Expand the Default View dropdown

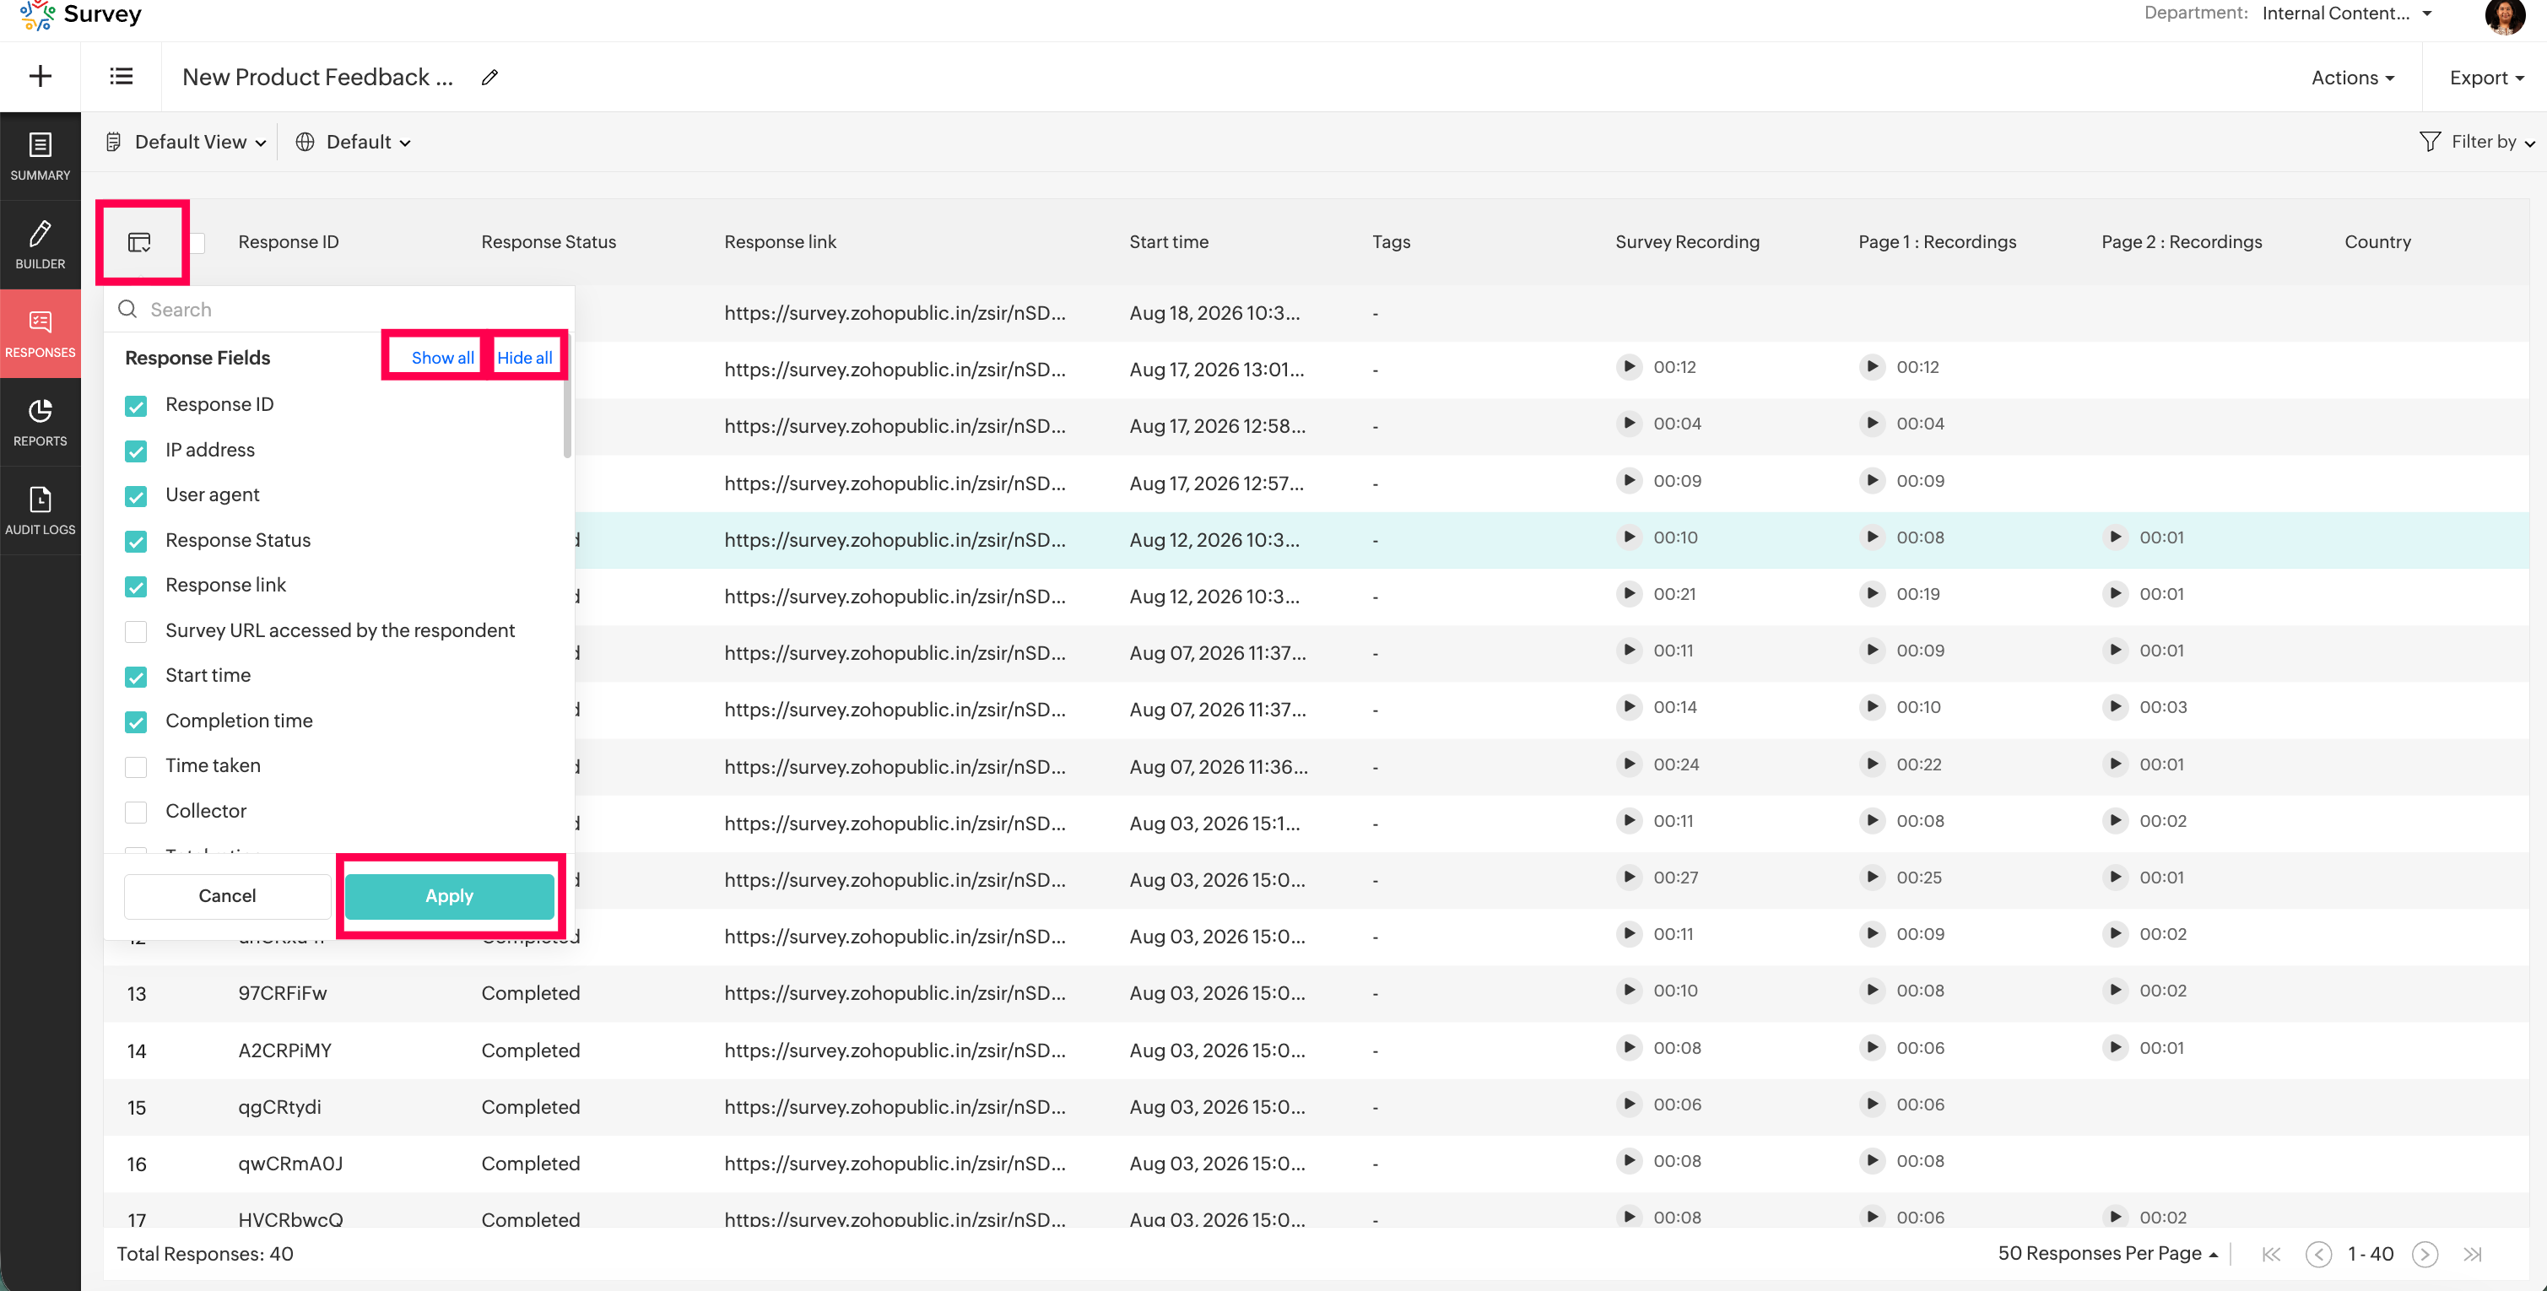[x=187, y=143]
